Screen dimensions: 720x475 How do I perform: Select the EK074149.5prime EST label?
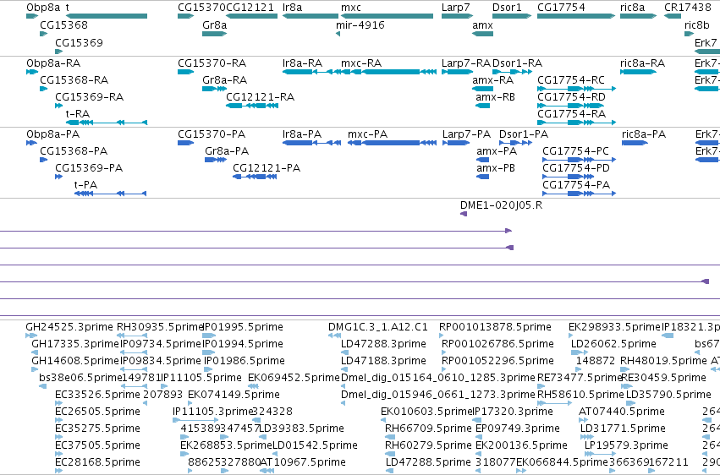pyautogui.click(x=234, y=395)
